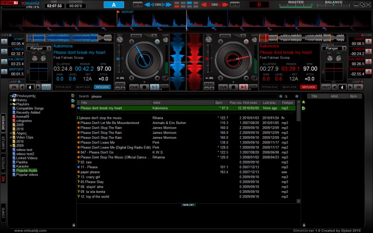Click the CUE button on the right deck
Viewport: 373px width, 233px height.
tap(223, 87)
